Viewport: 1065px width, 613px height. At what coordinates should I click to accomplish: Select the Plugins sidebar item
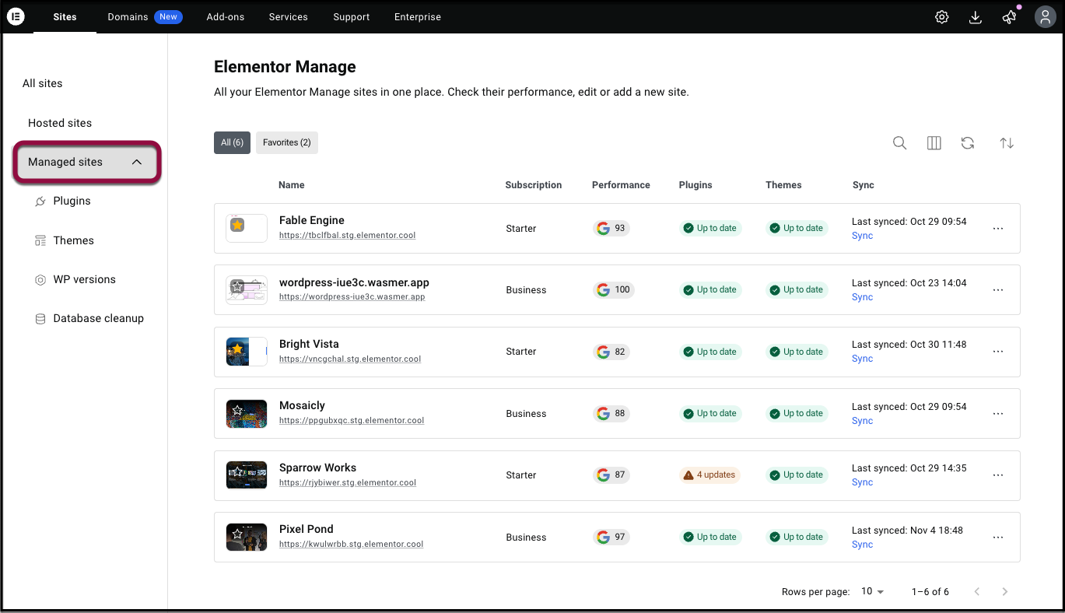click(x=72, y=201)
